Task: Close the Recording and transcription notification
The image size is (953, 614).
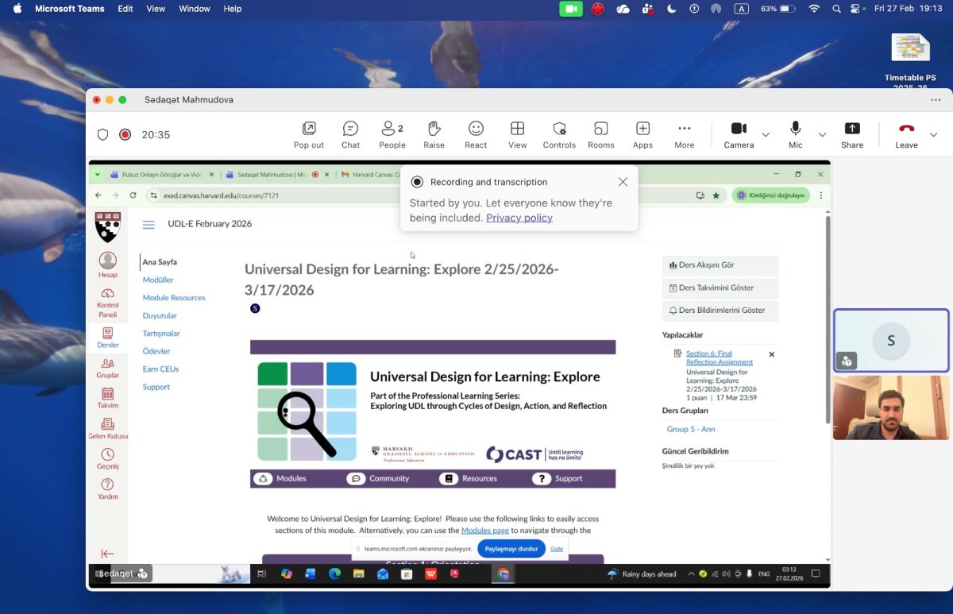Action: coord(623,182)
